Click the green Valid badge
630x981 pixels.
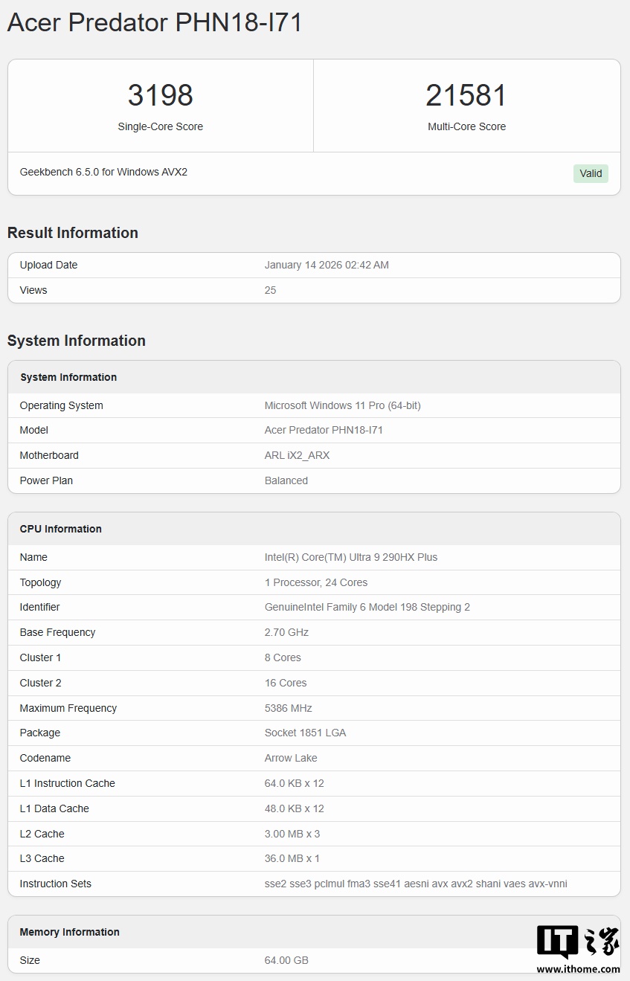(591, 173)
